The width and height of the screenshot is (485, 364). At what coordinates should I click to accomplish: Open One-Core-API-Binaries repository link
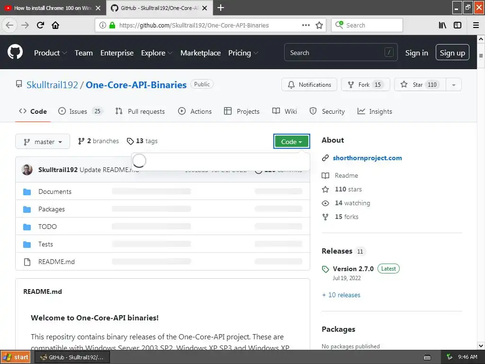coord(136,85)
